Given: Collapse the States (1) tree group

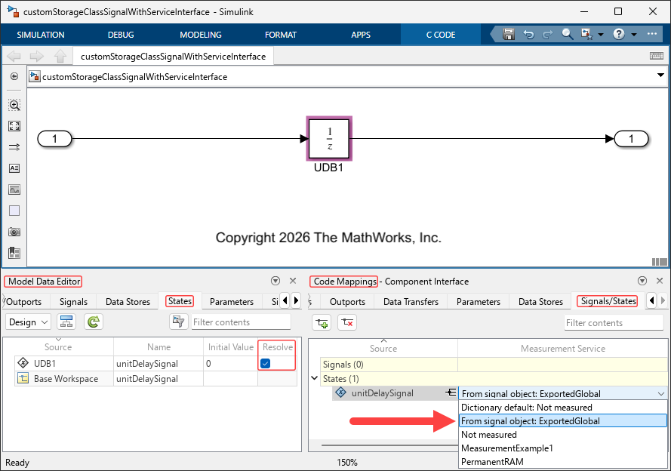Looking at the screenshot, I should tap(315, 379).
